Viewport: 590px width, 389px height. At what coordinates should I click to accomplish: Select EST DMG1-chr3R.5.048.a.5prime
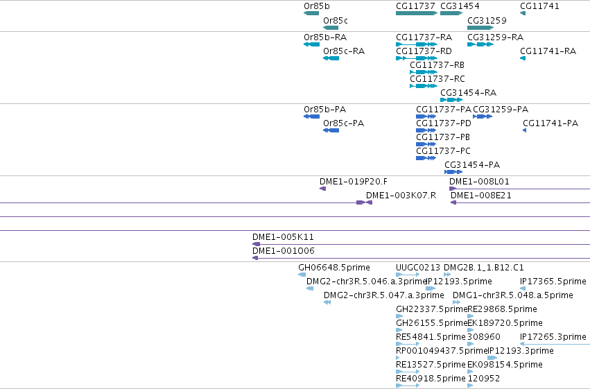pyautogui.click(x=513, y=295)
